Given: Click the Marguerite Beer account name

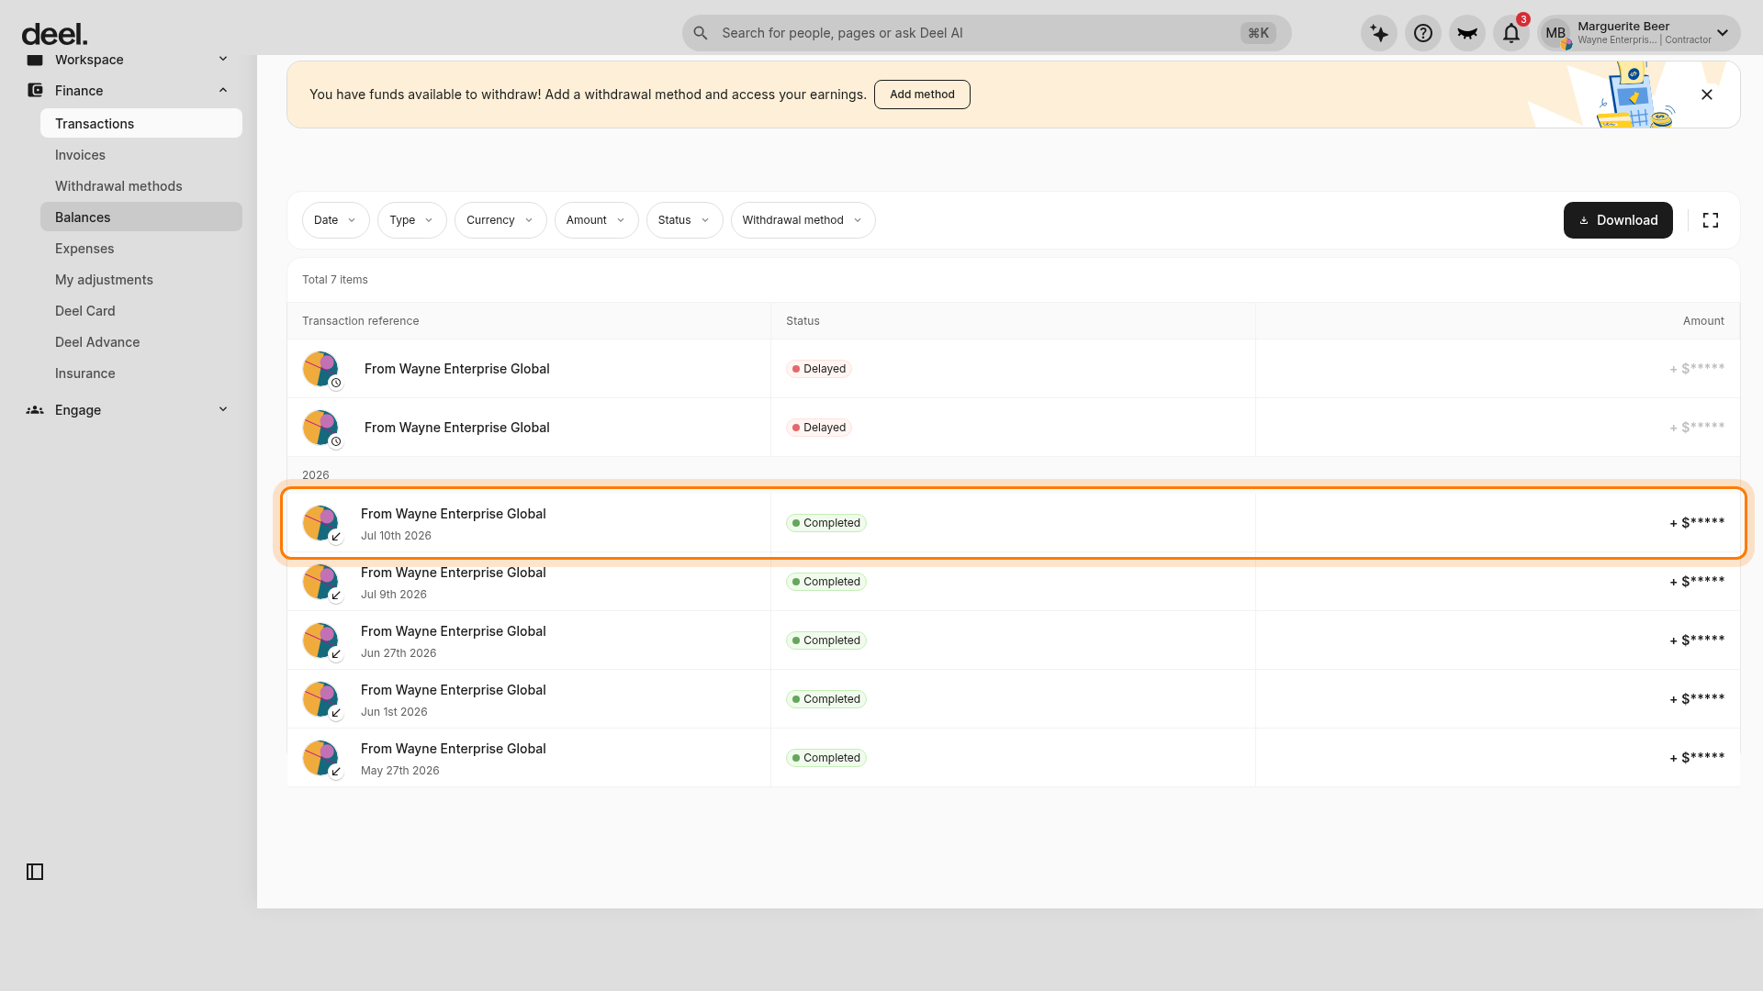Looking at the screenshot, I should tap(1623, 26).
